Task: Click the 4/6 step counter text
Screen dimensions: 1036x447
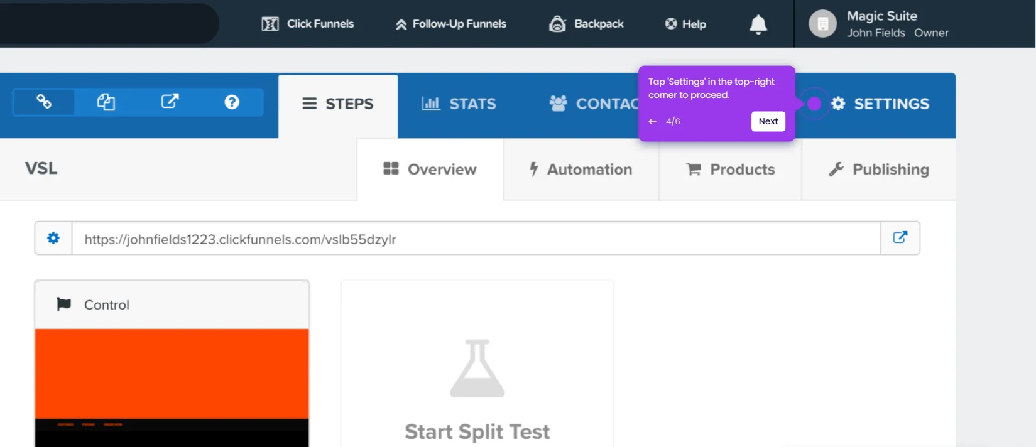Action: point(673,121)
